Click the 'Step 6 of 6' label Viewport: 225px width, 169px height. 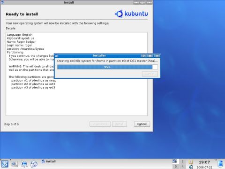click(11, 124)
